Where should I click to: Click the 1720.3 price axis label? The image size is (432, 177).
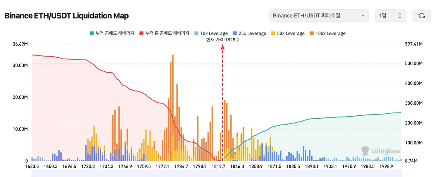click(x=88, y=166)
